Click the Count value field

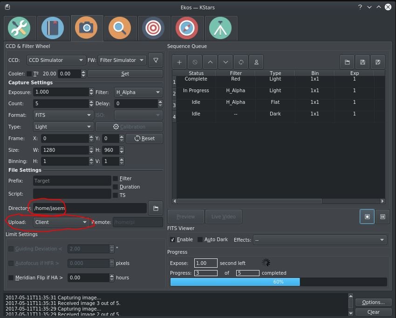(x=61, y=103)
